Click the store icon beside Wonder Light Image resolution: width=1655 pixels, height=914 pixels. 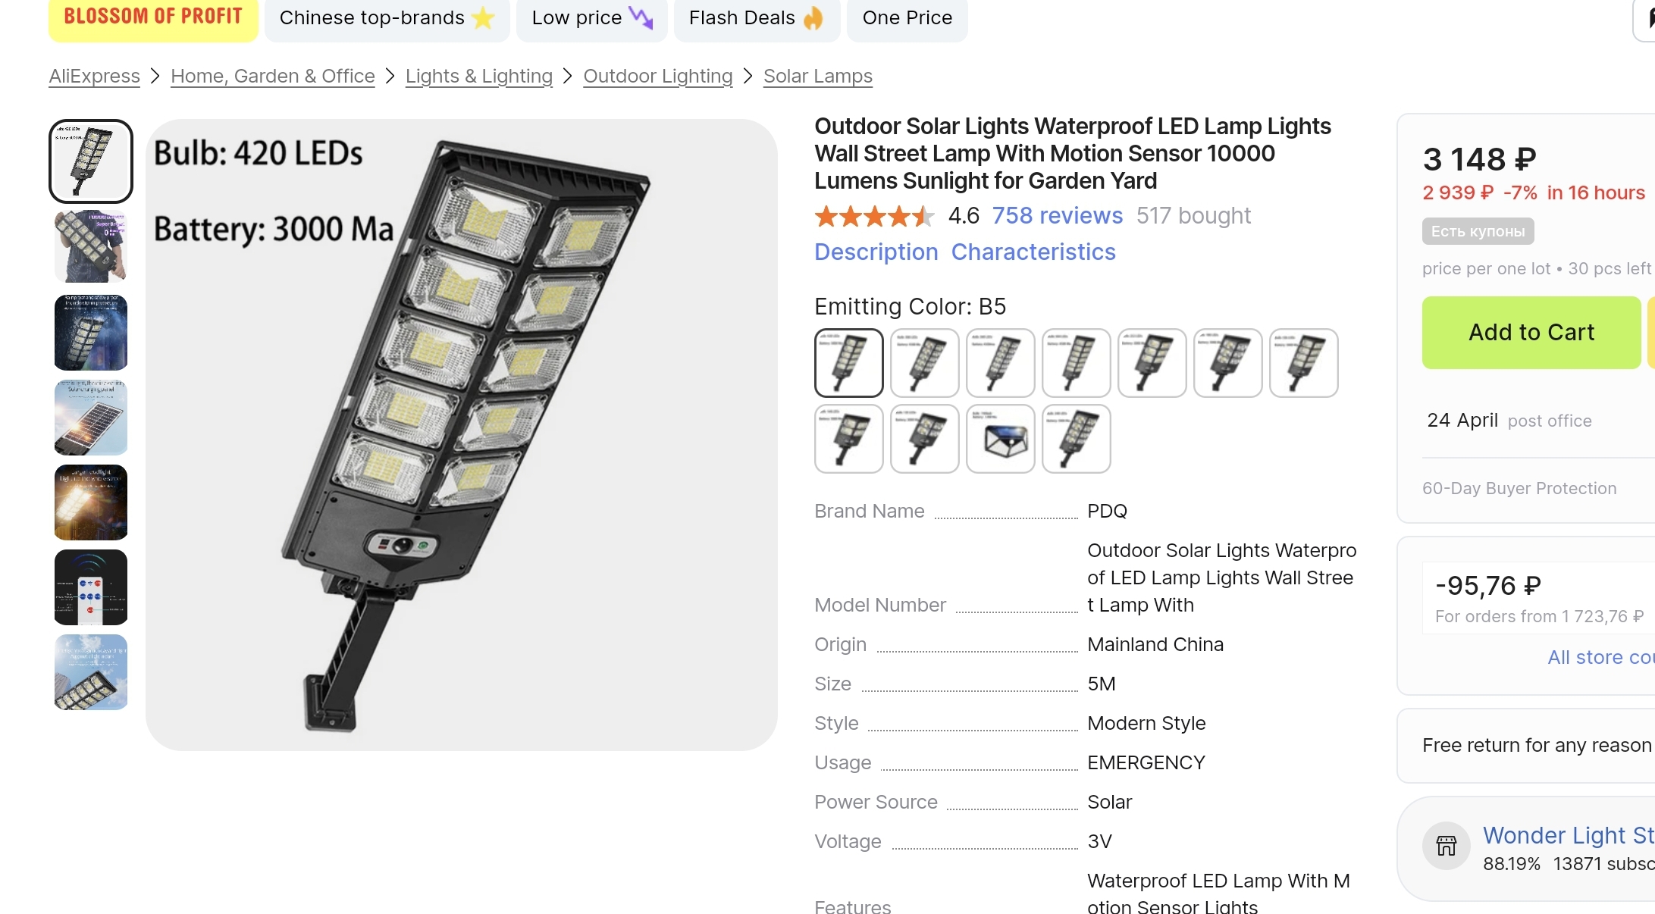tap(1446, 845)
